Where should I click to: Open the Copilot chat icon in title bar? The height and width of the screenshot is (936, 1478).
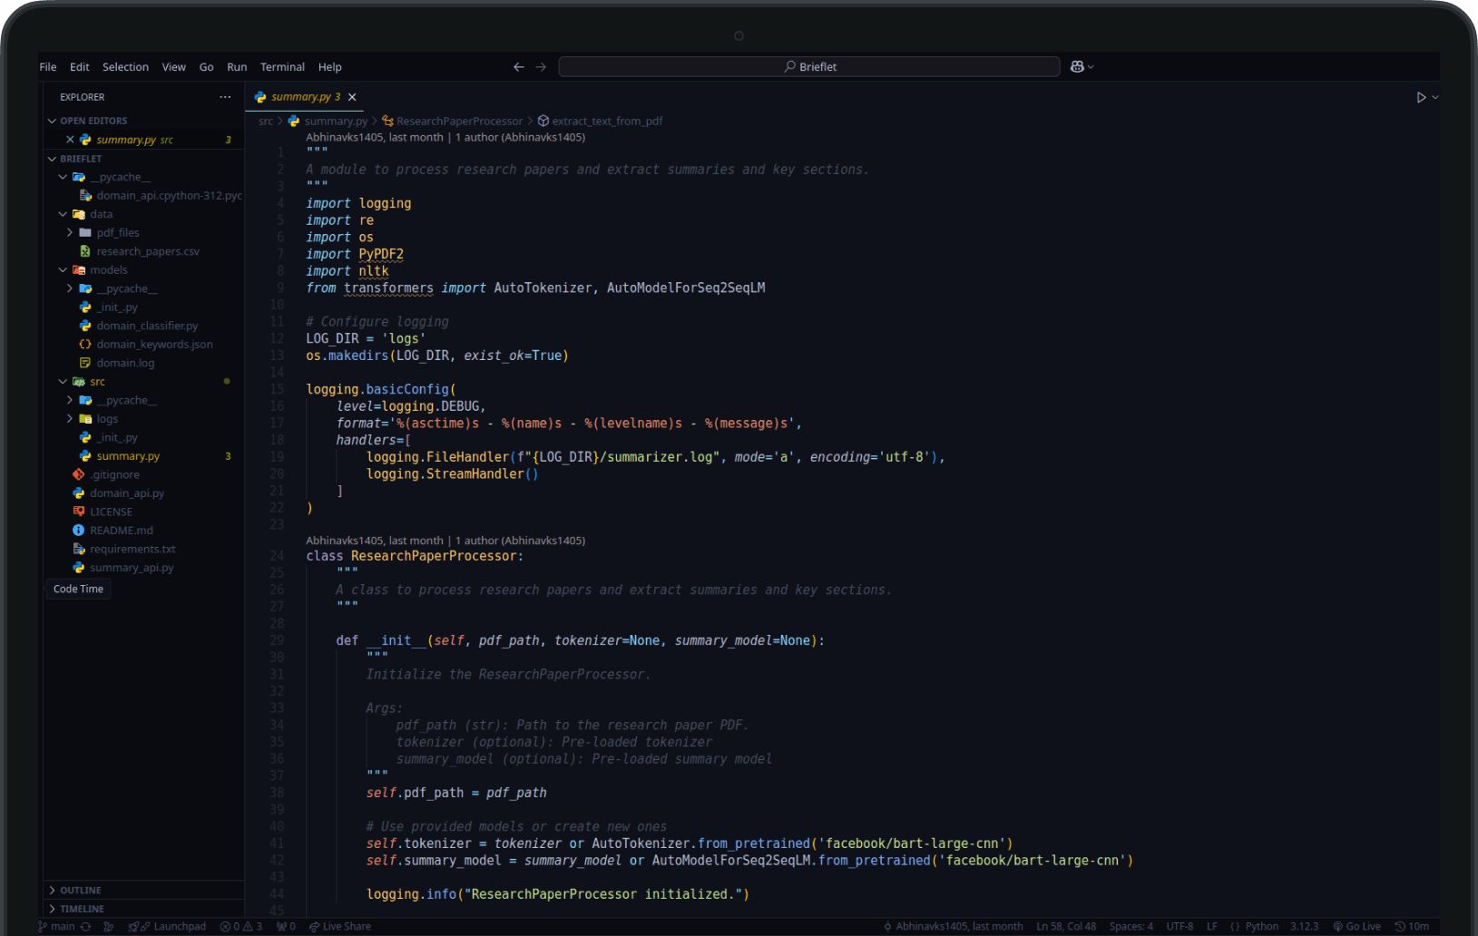pos(1077,66)
